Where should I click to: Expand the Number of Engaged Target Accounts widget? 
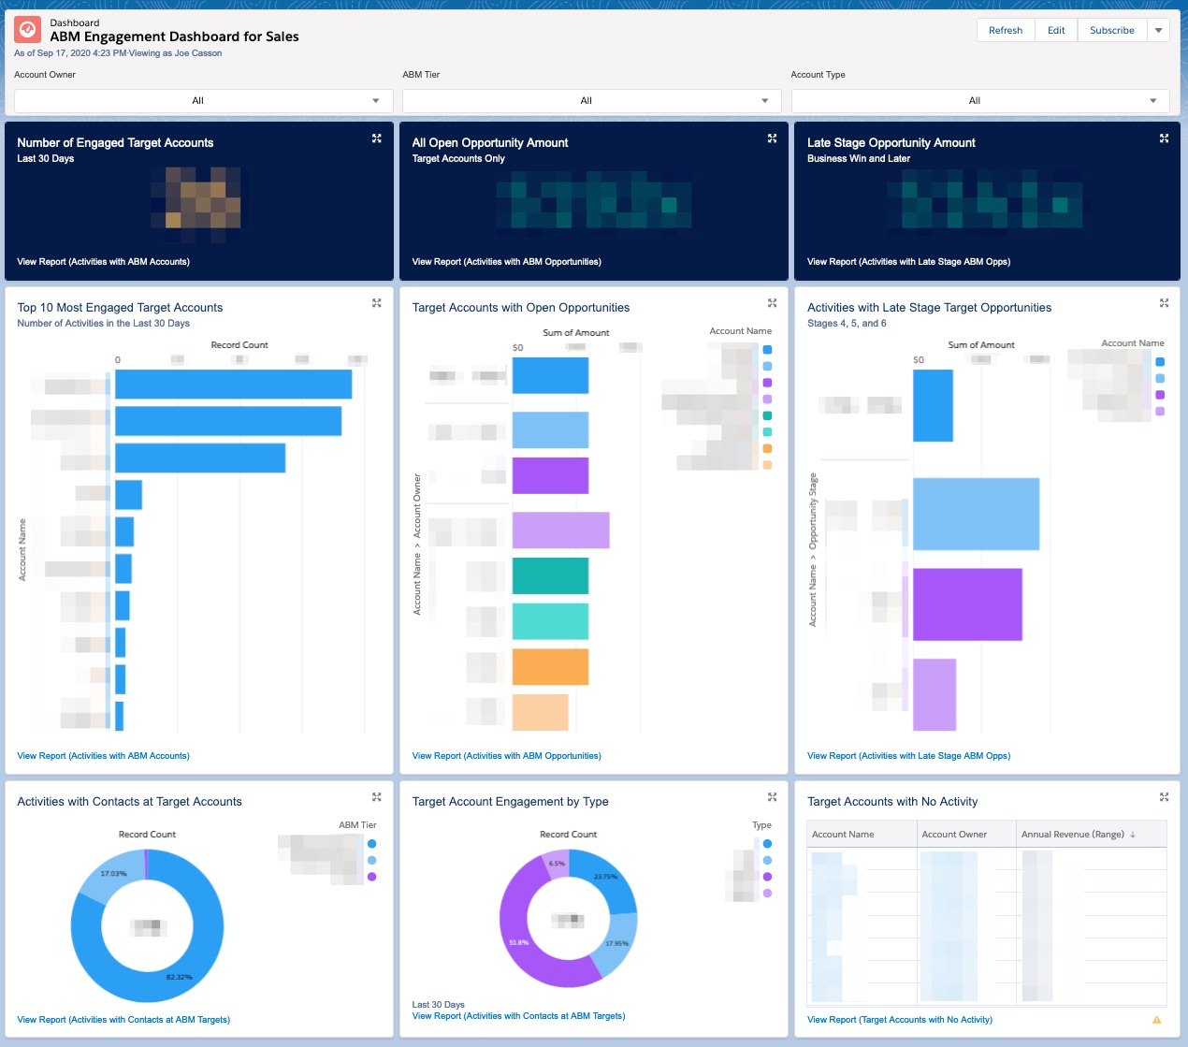[377, 138]
